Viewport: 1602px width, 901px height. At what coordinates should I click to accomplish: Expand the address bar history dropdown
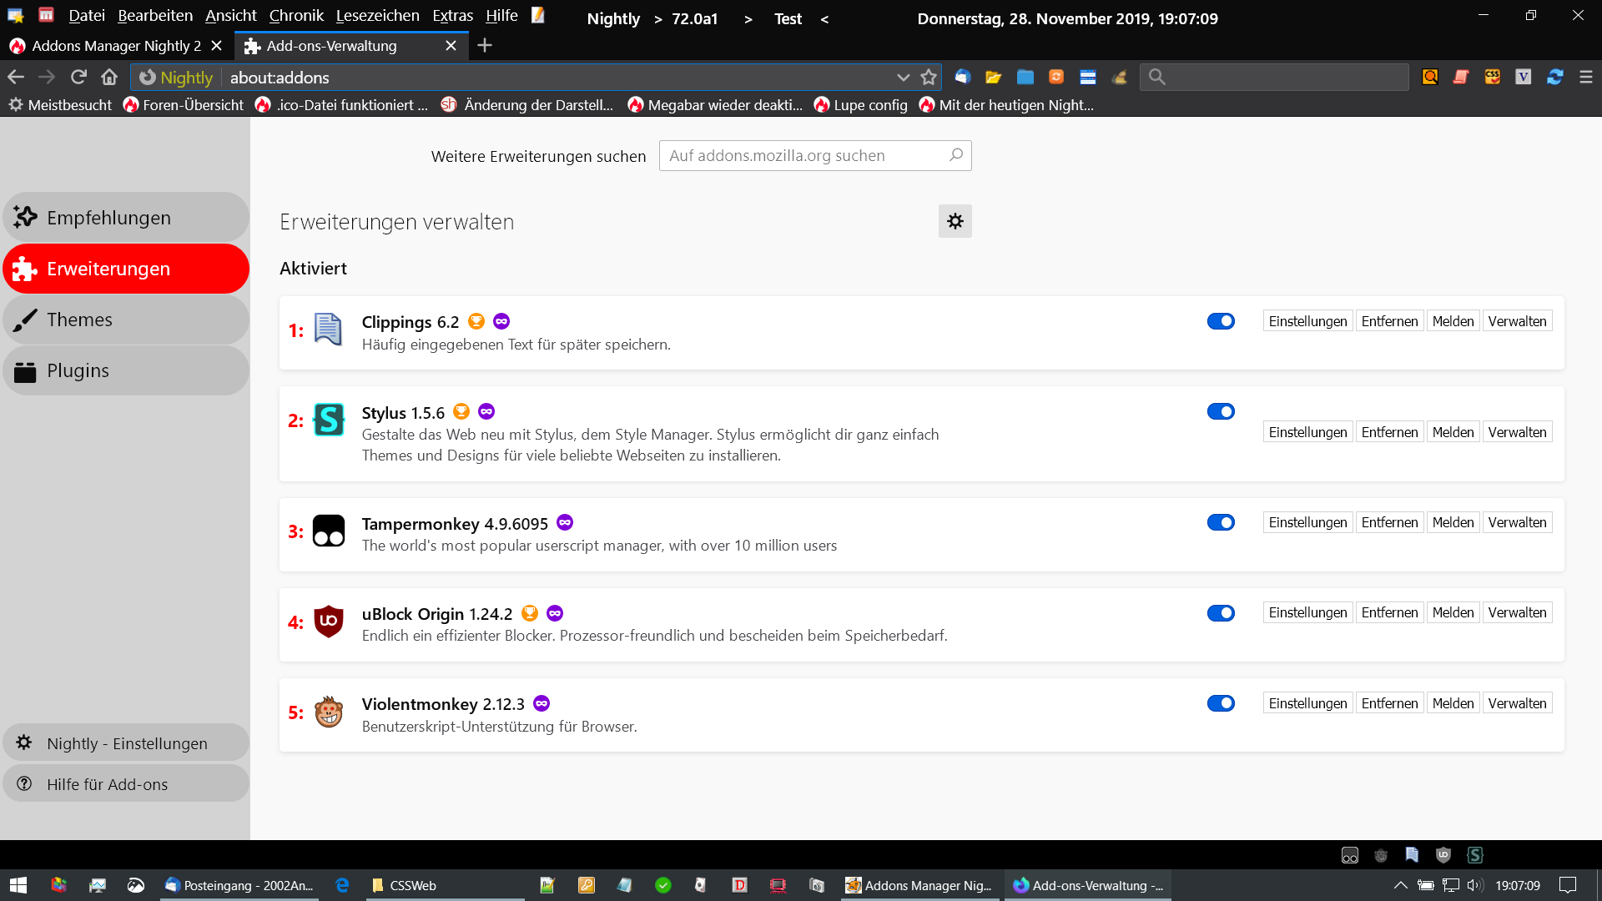click(x=903, y=78)
